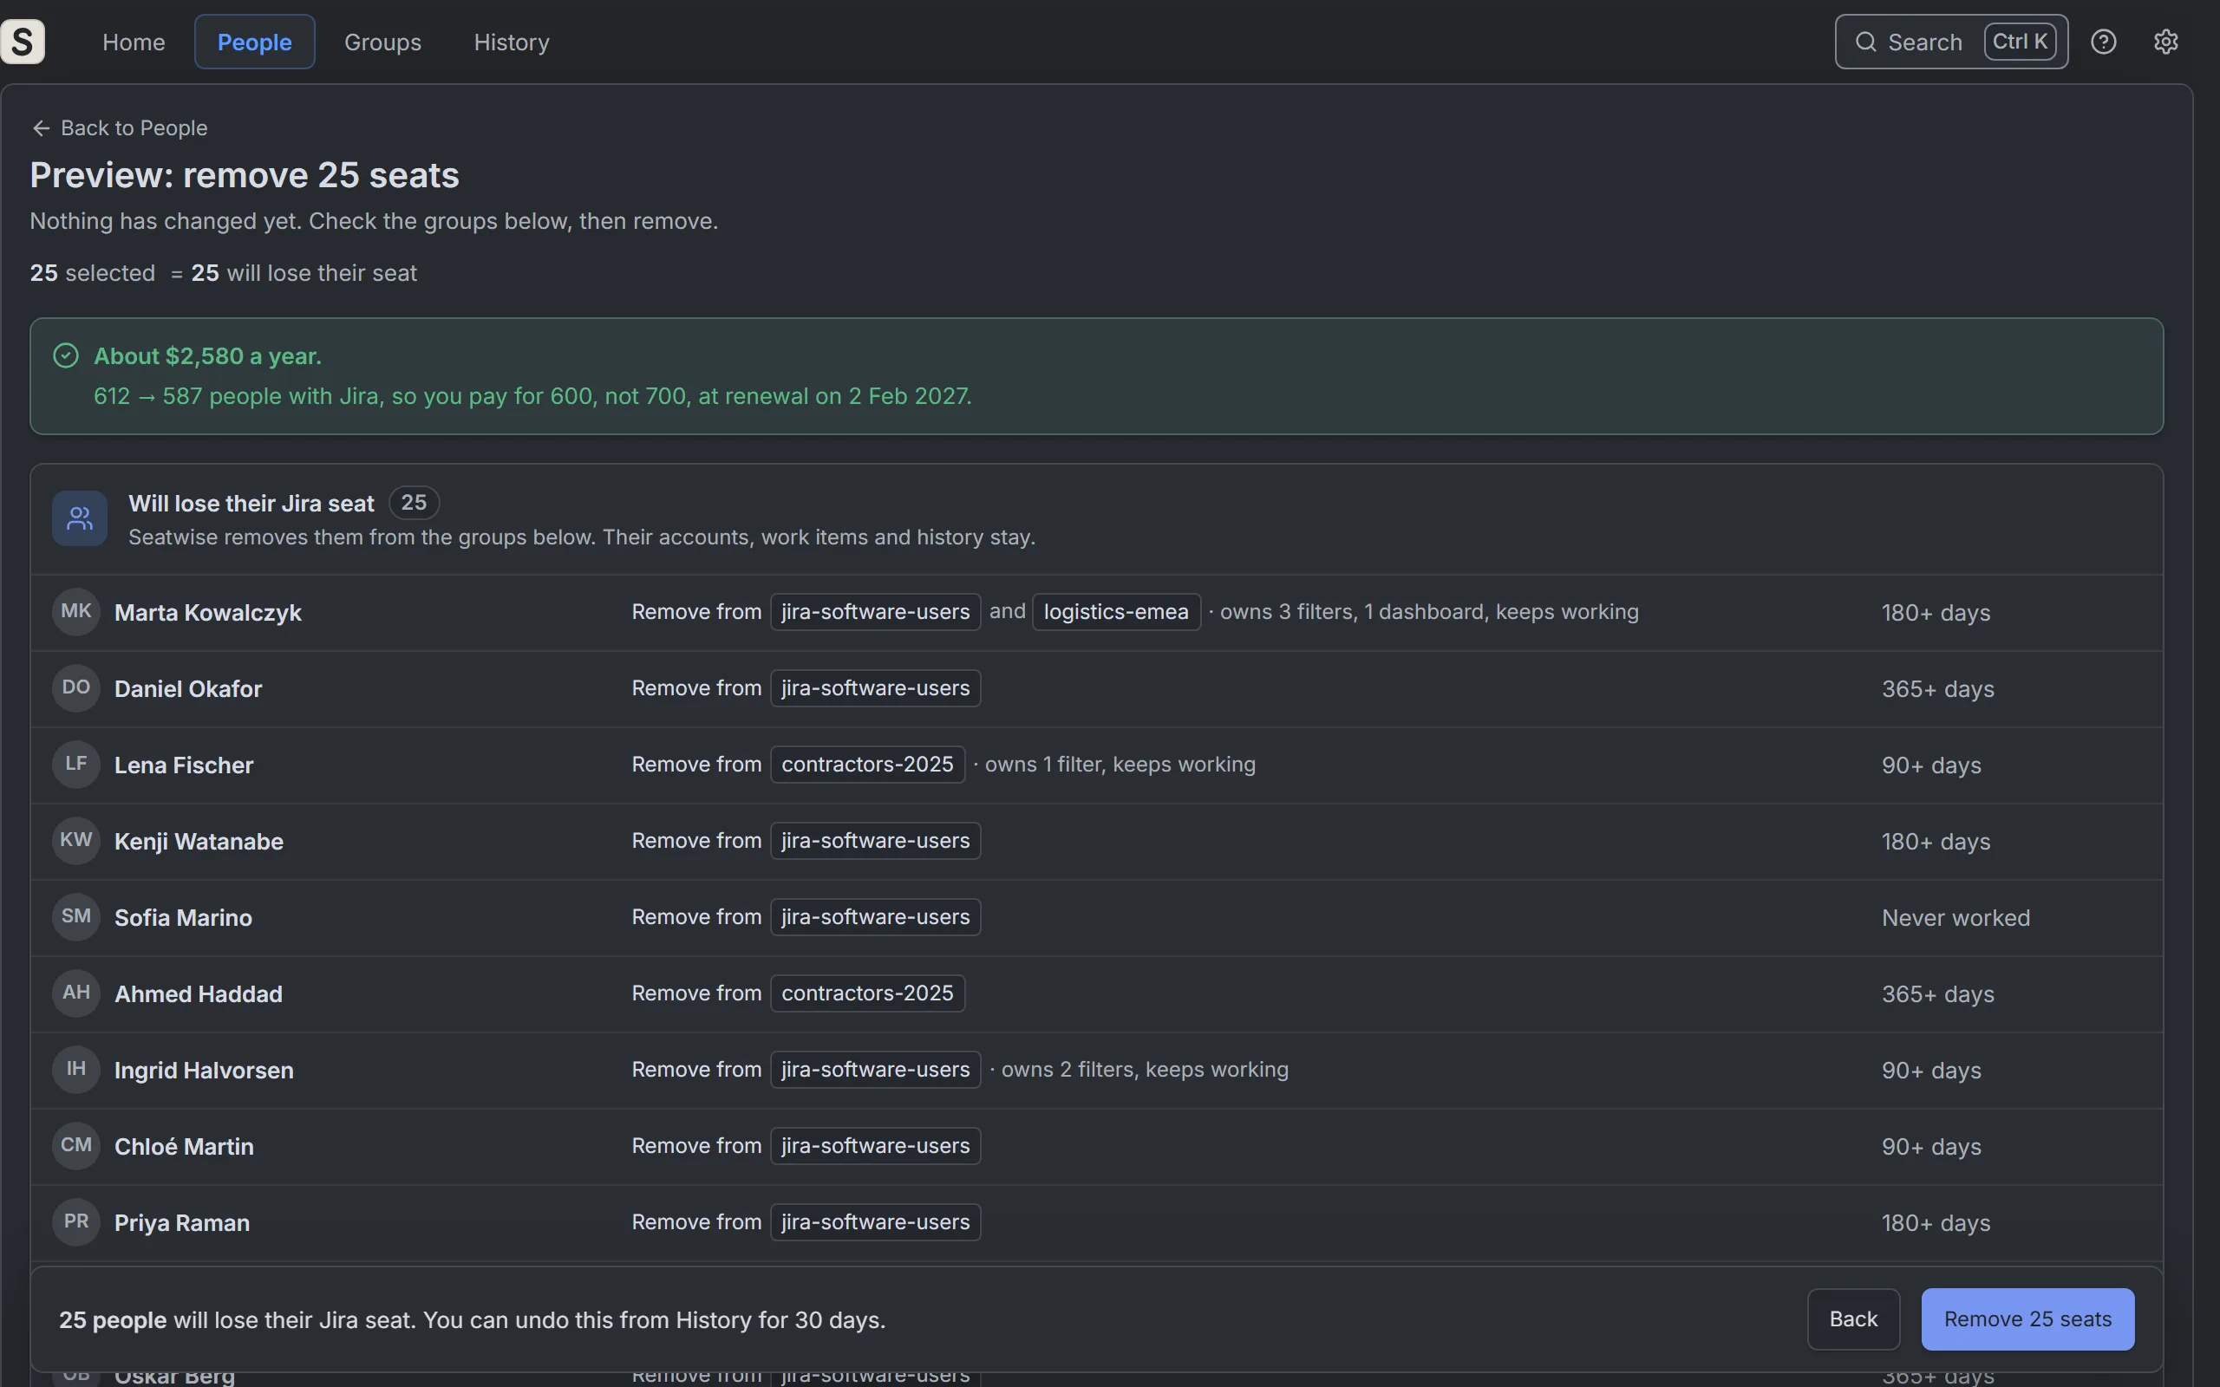Click Chloé Martin's 90+ days value

click(1931, 1147)
